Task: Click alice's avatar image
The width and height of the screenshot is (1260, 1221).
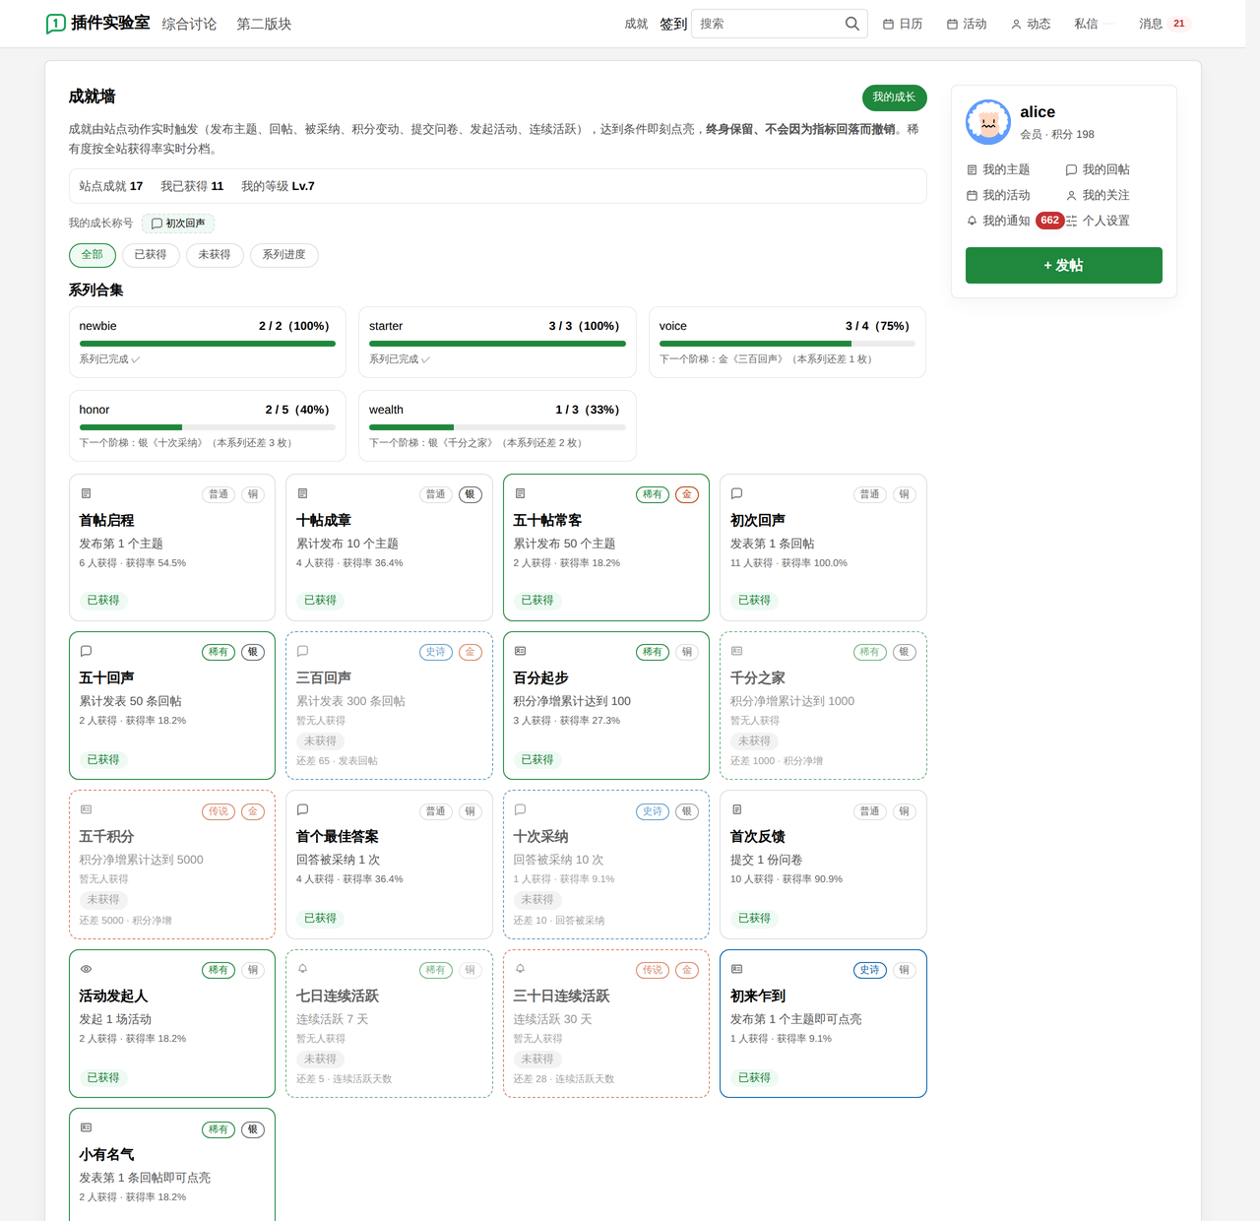Action: (x=988, y=122)
